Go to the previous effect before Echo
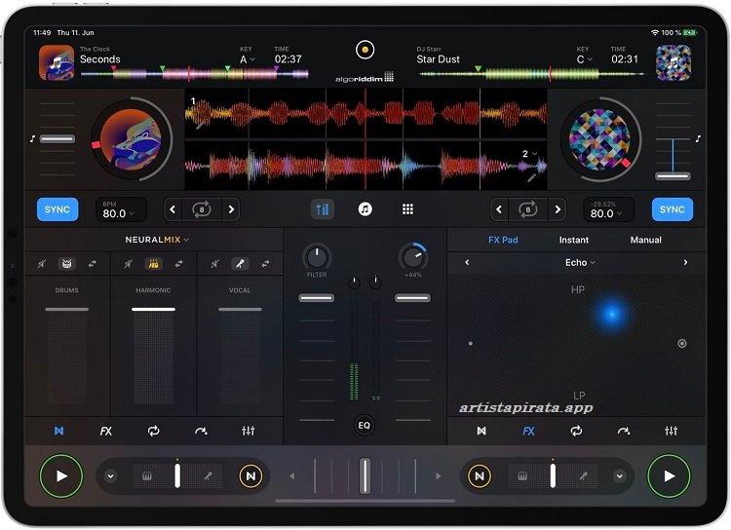The width and height of the screenshot is (731, 530). (x=467, y=262)
